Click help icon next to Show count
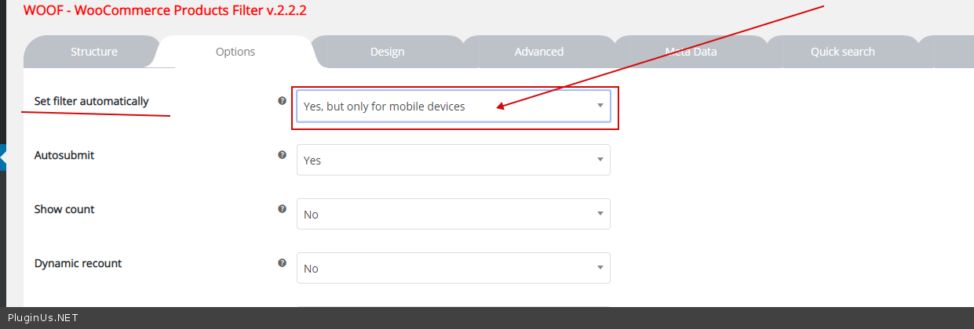This screenshot has height=329, width=974. click(x=283, y=209)
